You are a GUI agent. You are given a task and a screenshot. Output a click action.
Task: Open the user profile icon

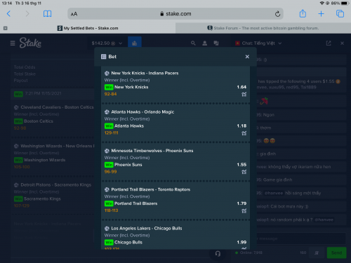click(x=204, y=43)
